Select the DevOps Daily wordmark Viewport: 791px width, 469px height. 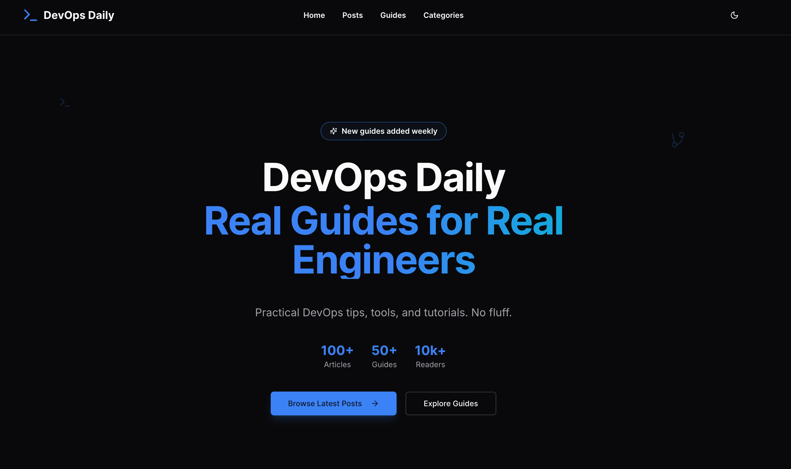click(79, 15)
